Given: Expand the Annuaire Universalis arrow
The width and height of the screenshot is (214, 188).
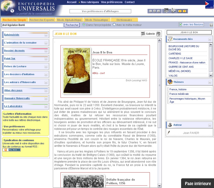Looking at the screenshot, I should [x=46, y=99].
